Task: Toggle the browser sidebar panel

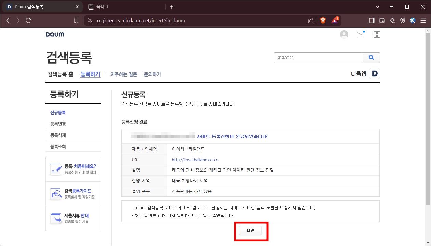Action: (372, 20)
